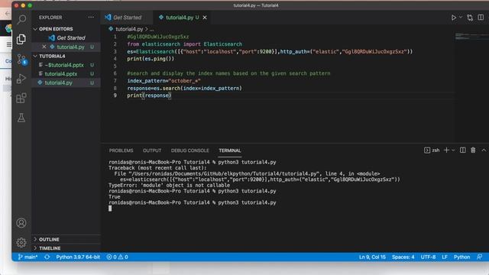Collapse the TUTORIAL4 folder section
The image size is (489, 275).
pyautogui.click(x=53, y=56)
